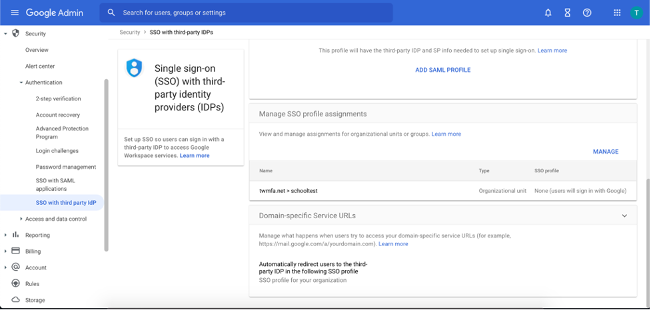Click the MANAGE button

click(x=606, y=152)
